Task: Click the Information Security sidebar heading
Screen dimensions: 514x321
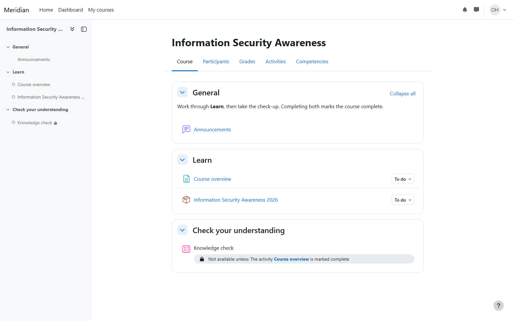Action: click(x=34, y=29)
